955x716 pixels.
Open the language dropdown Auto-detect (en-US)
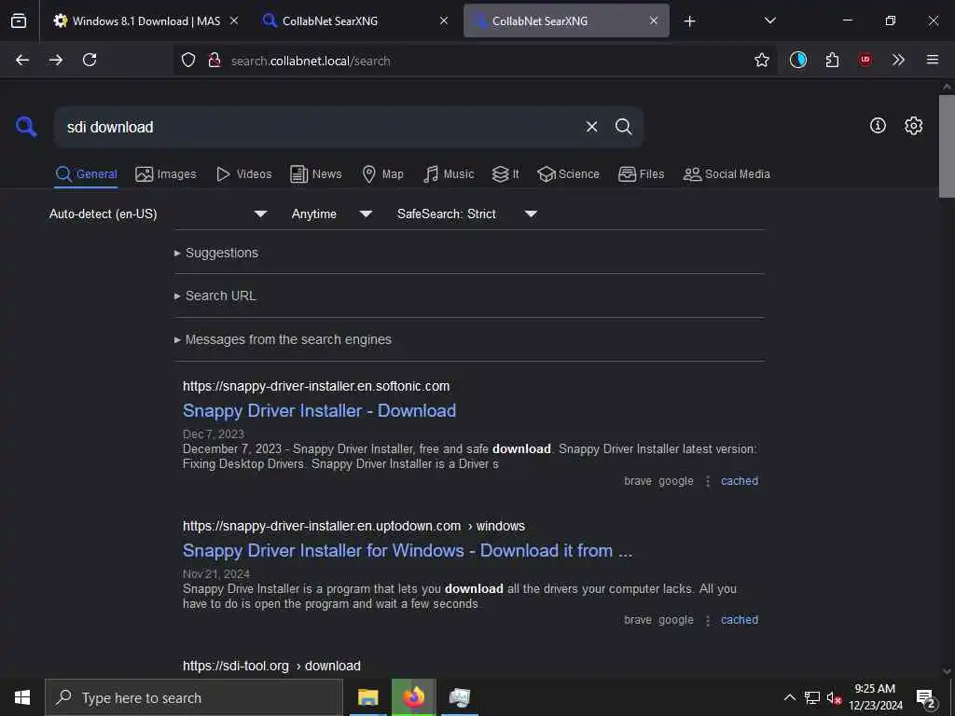point(159,213)
